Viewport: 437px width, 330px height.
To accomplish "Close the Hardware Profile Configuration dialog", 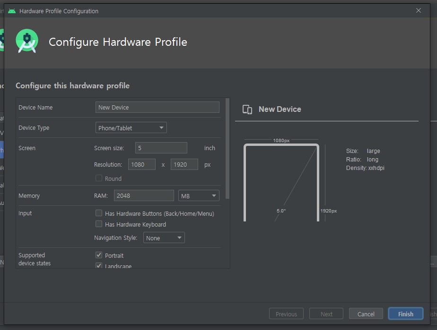I will pyautogui.click(x=419, y=10).
